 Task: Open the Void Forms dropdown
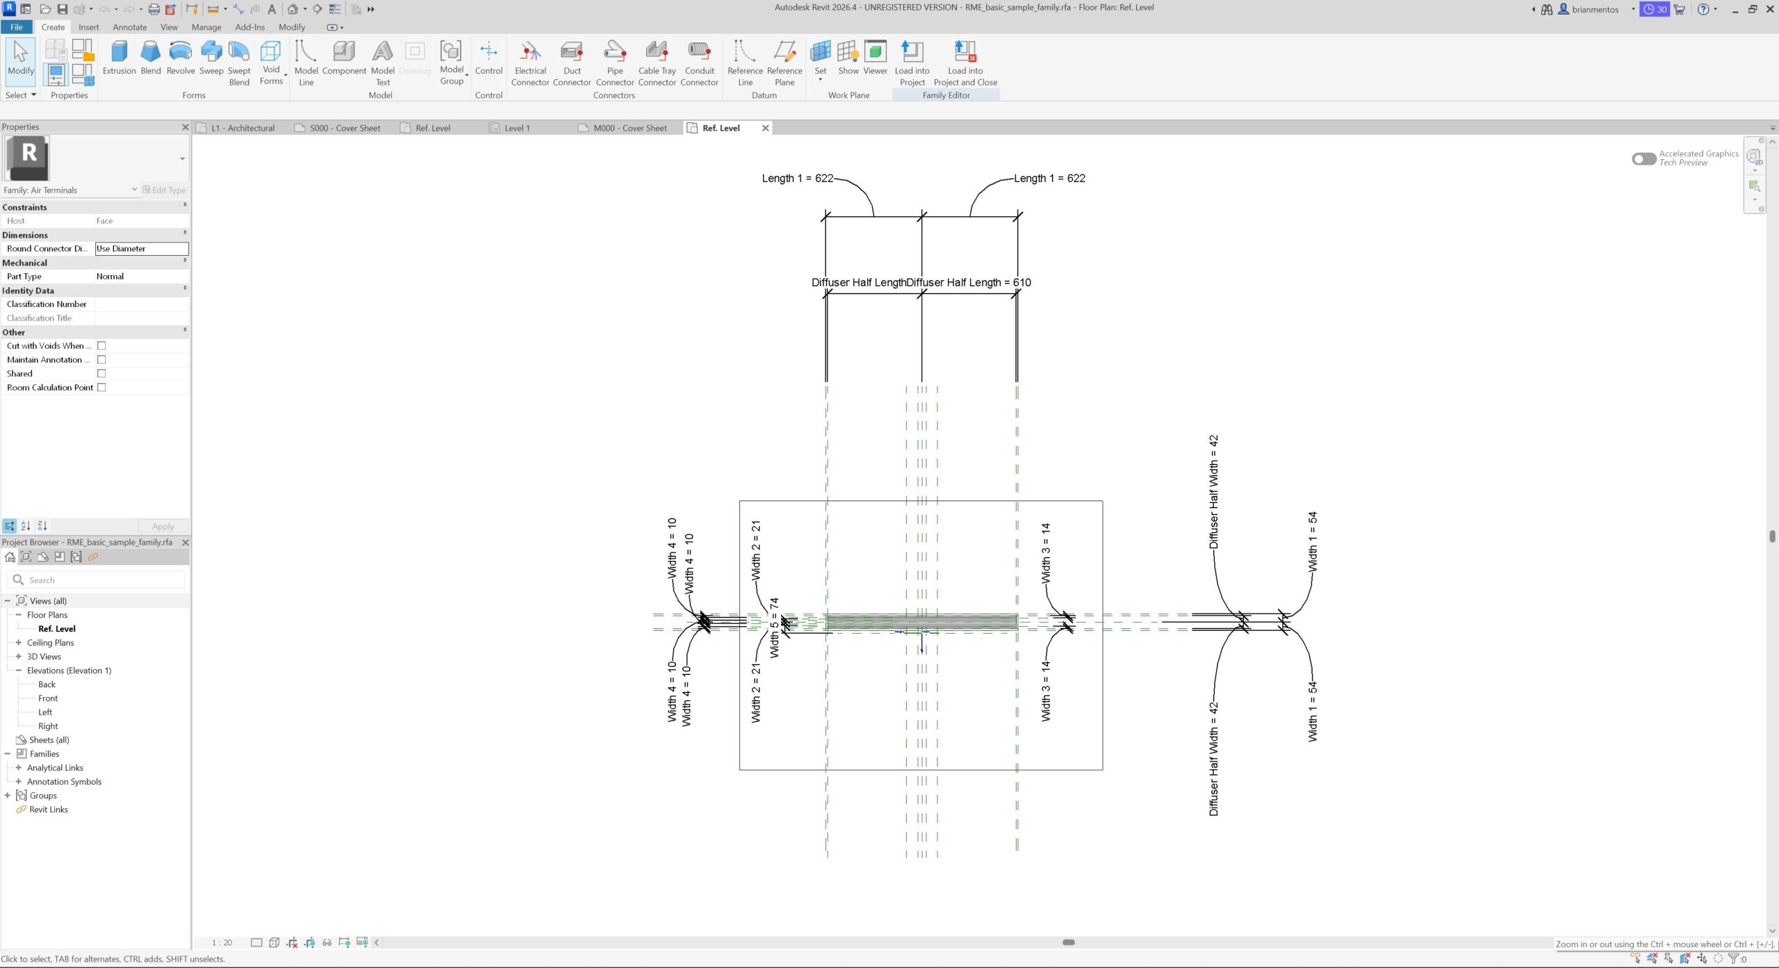coord(271,63)
